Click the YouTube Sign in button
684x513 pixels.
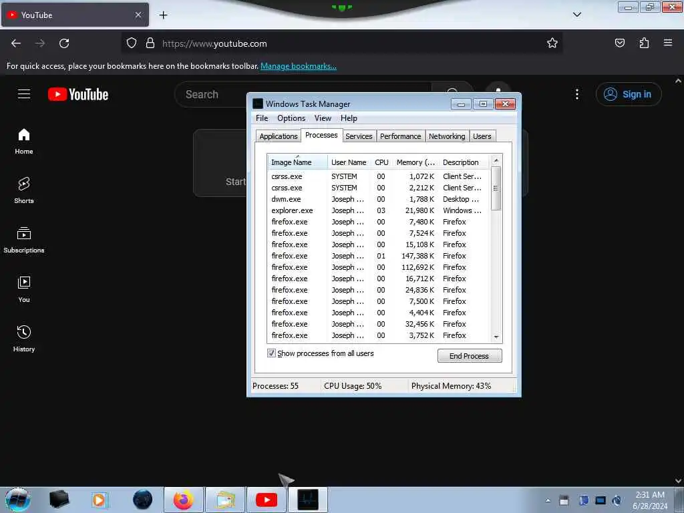(629, 94)
